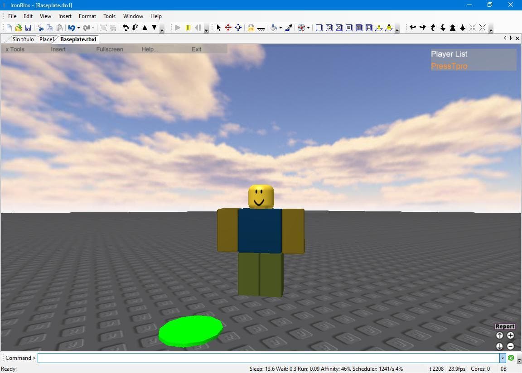Switch to the Sin titulo tab
Viewport: 522px width, 373px height.
click(x=23, y=39)
